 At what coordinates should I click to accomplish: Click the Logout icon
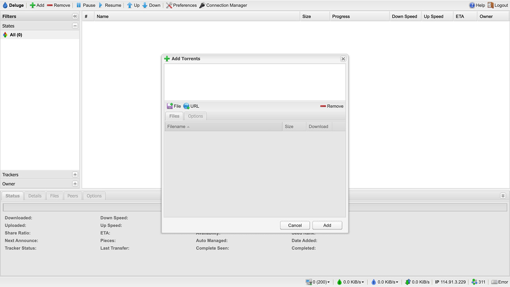(x=490, y=5)
